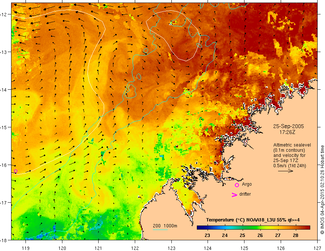Screen dimensions: 325x251
Task: Click the date text 25-Sep-2005
Action: [288, 126]
